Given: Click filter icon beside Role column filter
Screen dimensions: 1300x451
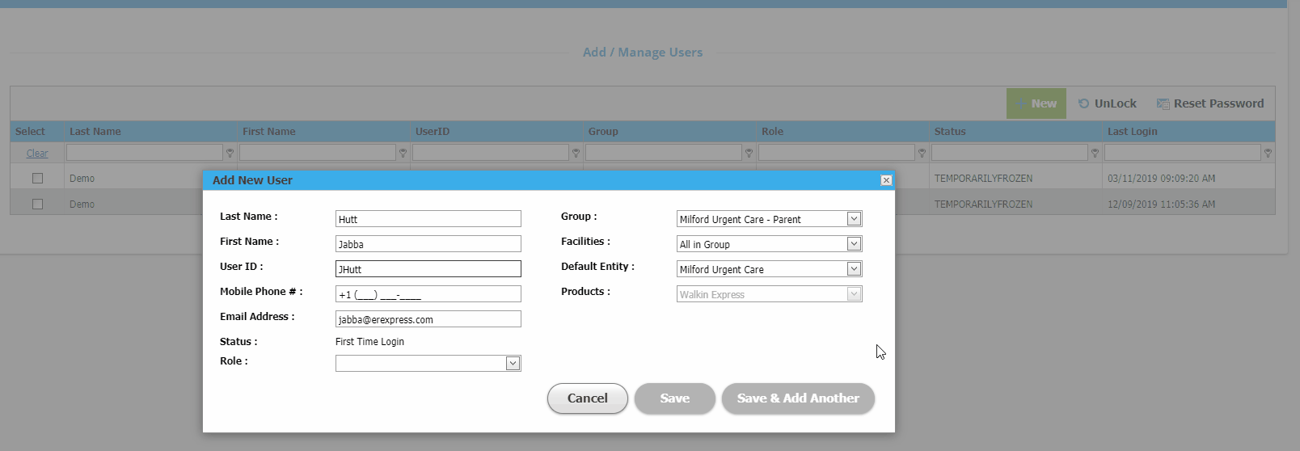Looking at the screenshot, I should coord(922,153).
